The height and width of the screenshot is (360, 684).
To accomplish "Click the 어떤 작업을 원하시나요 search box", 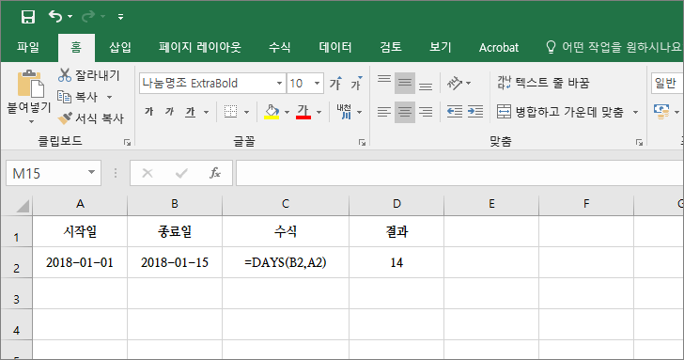I will click(614, 47).
